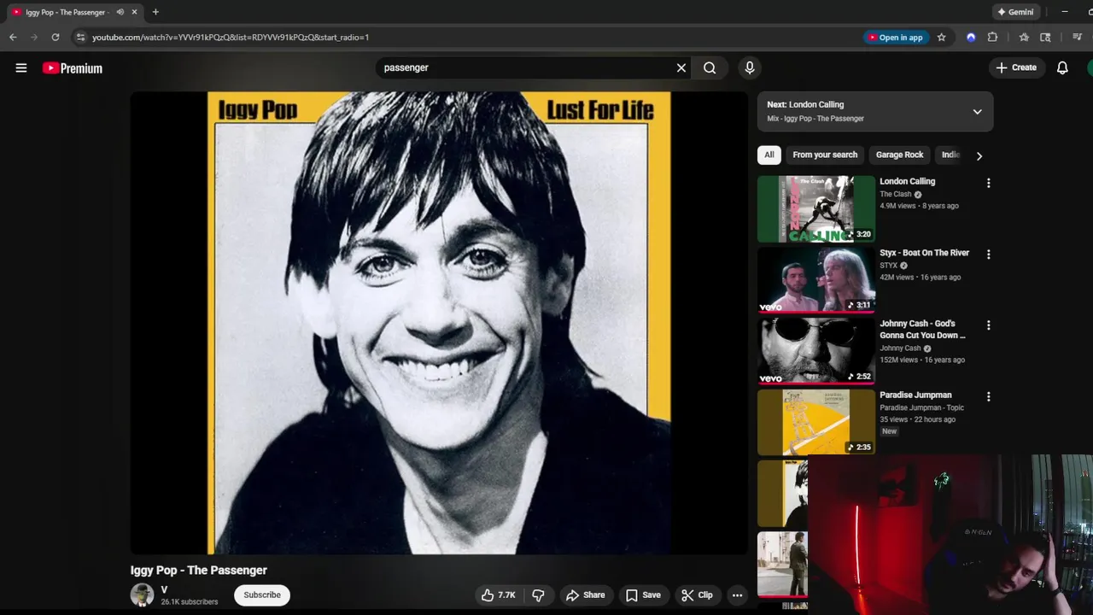1093x615 pixels.
Task: Click the browser address bar URL
Action: (231, 38)
